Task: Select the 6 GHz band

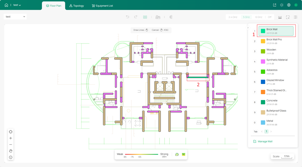Action: 259,17
